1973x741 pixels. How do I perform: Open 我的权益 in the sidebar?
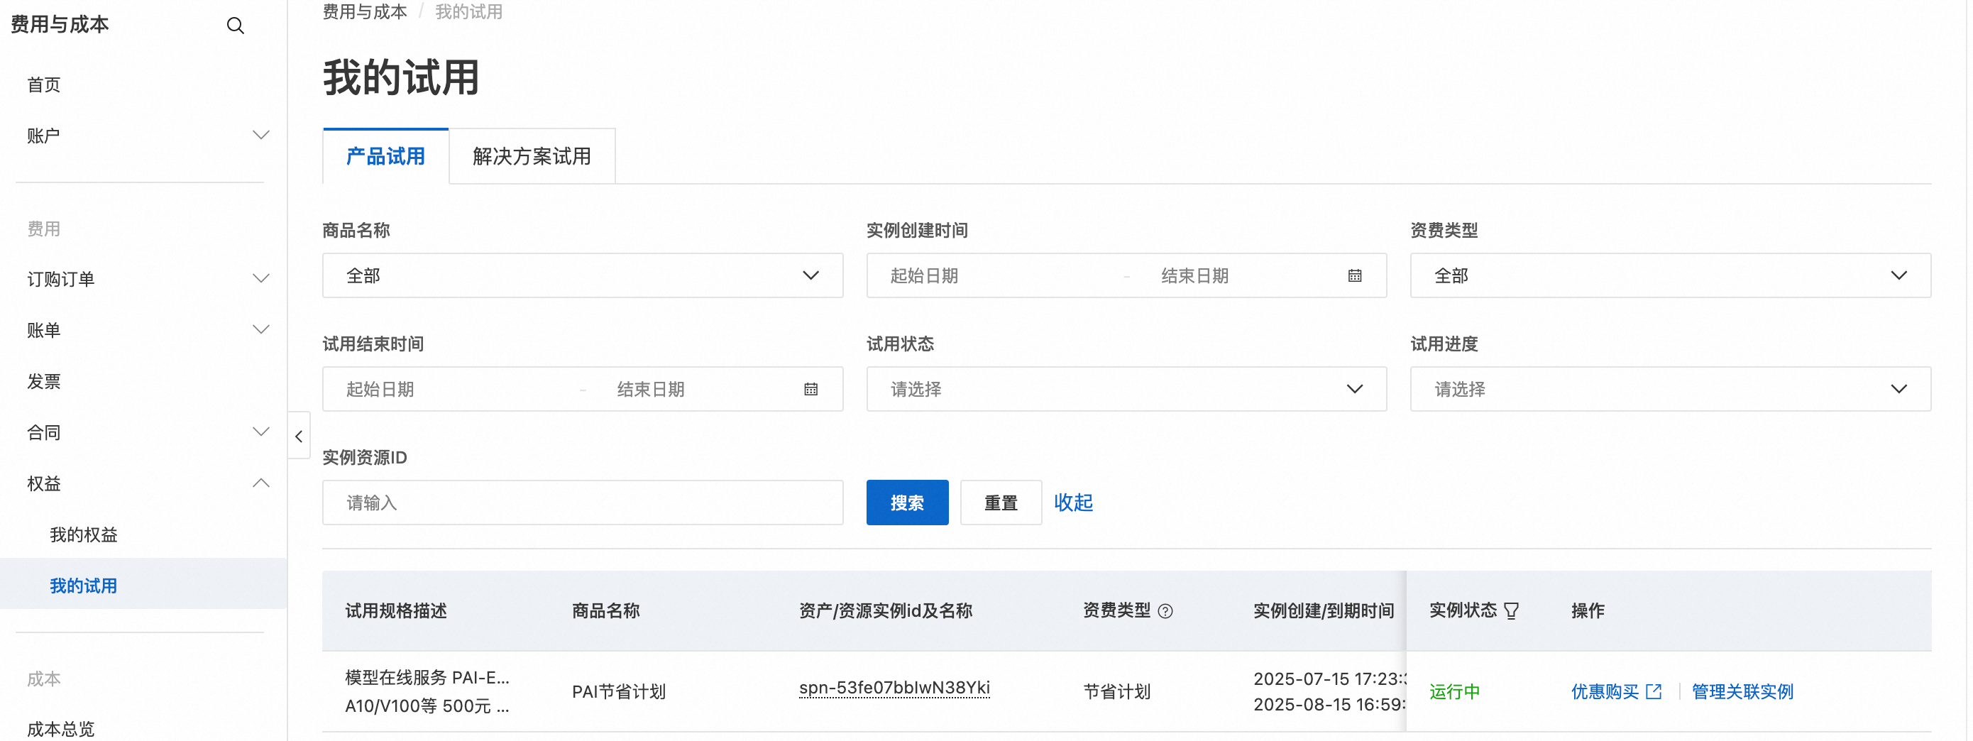tap(84, 535)
